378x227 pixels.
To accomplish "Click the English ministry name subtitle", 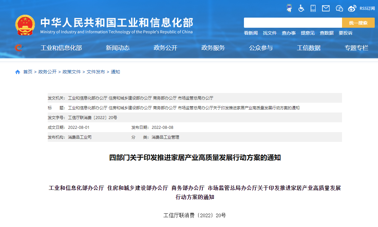I will click(x=116, y=32).
